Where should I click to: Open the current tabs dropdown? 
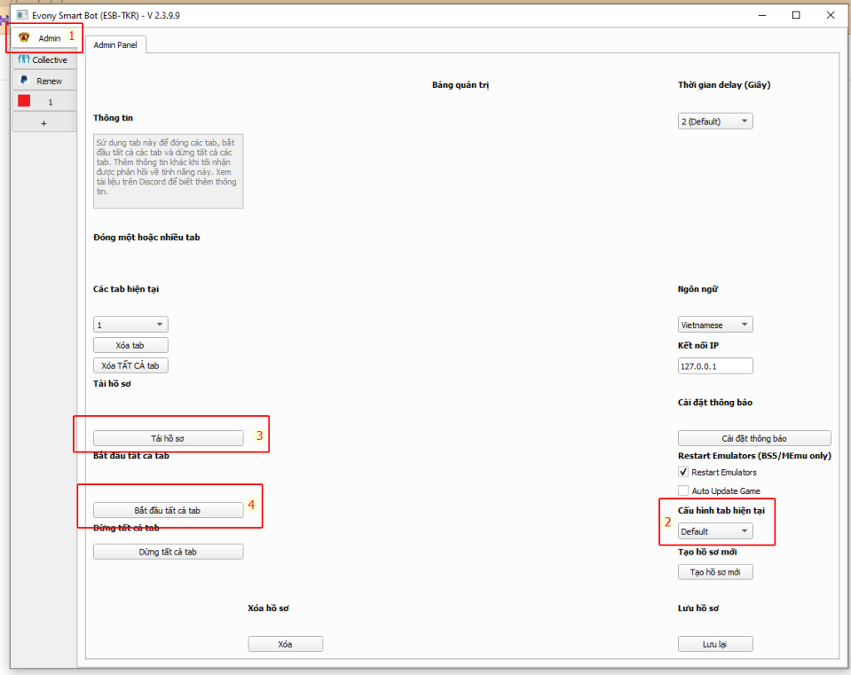point(130,325)
